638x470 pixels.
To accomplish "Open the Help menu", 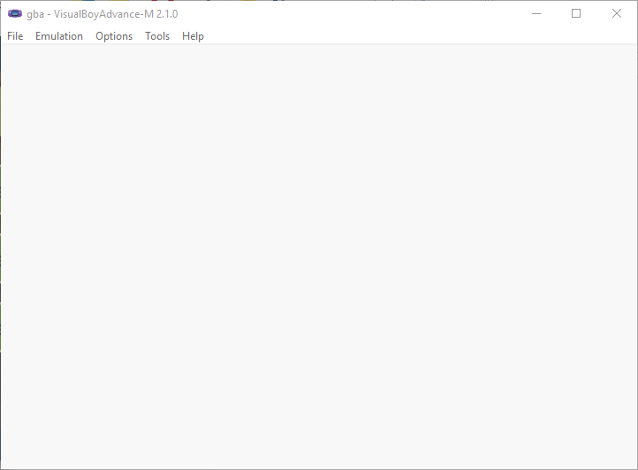I will (x=193, y=36).
